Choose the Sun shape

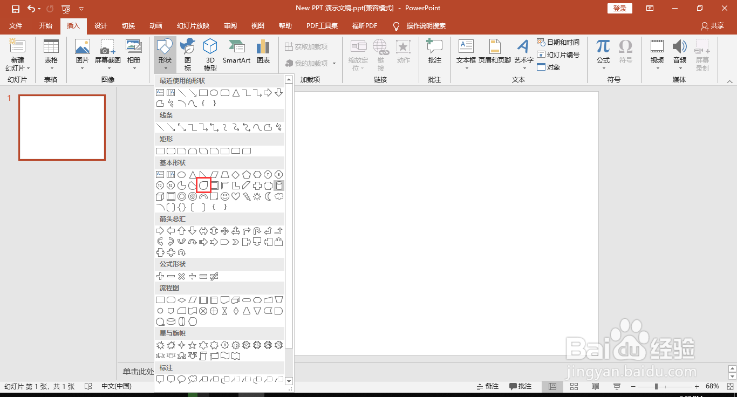257,196
